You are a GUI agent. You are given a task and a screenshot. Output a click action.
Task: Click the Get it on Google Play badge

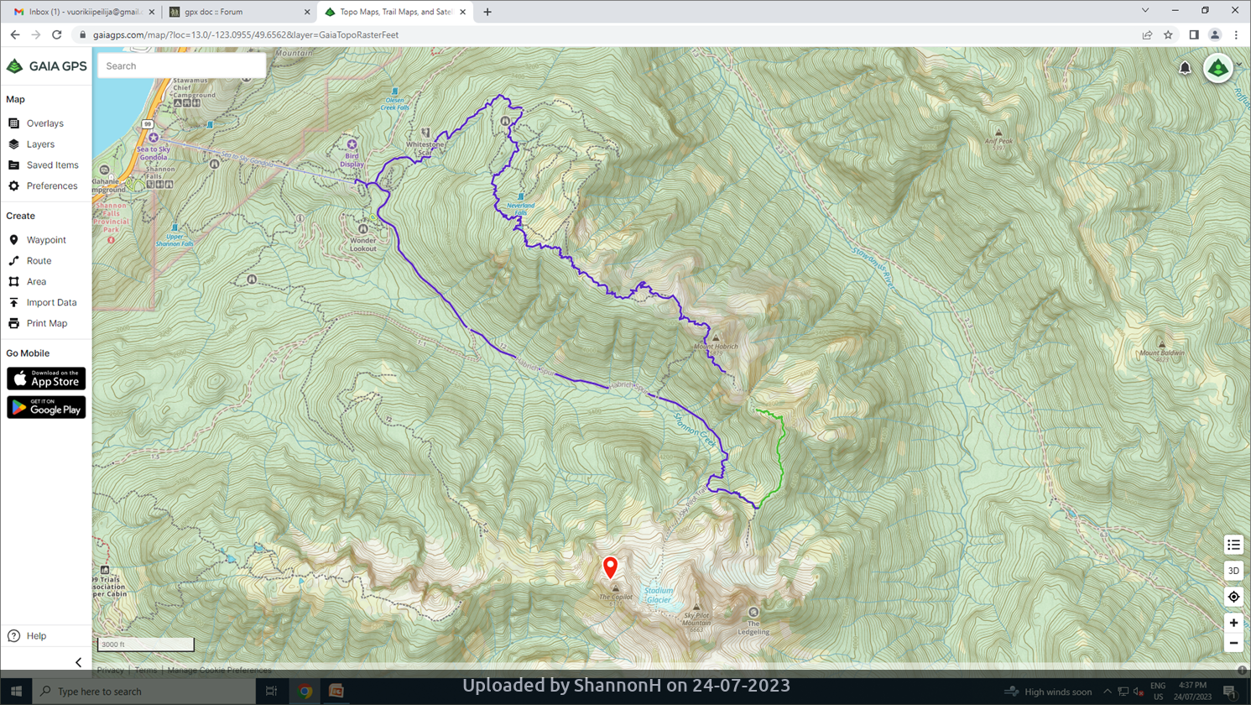[46, 407]
